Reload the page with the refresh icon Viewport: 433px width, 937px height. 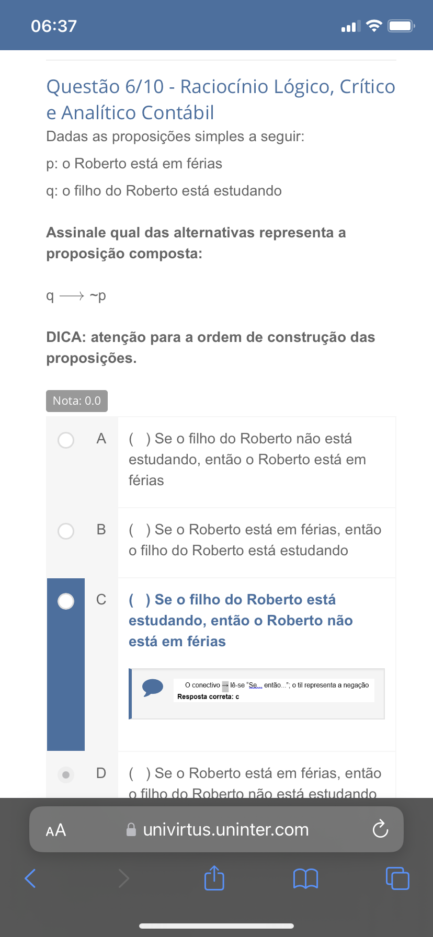380,829
